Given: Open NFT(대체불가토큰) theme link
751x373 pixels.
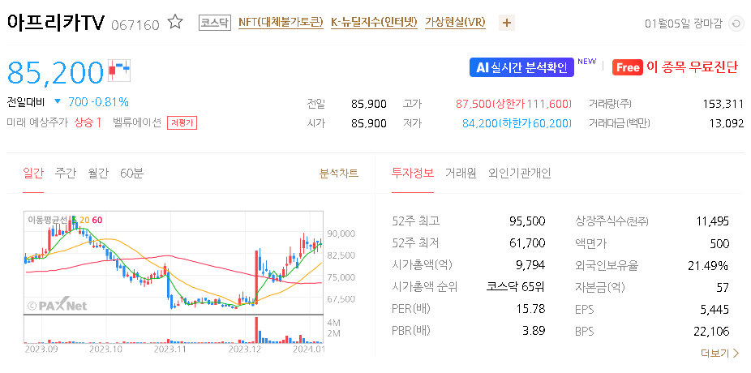Looking at the screenshot, I should (281, 23).
